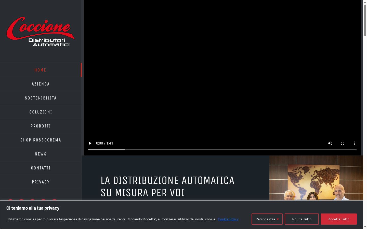The width and height of the screenshot is (367, 229).
Task: Open the News section
Action: click(41, 154)
